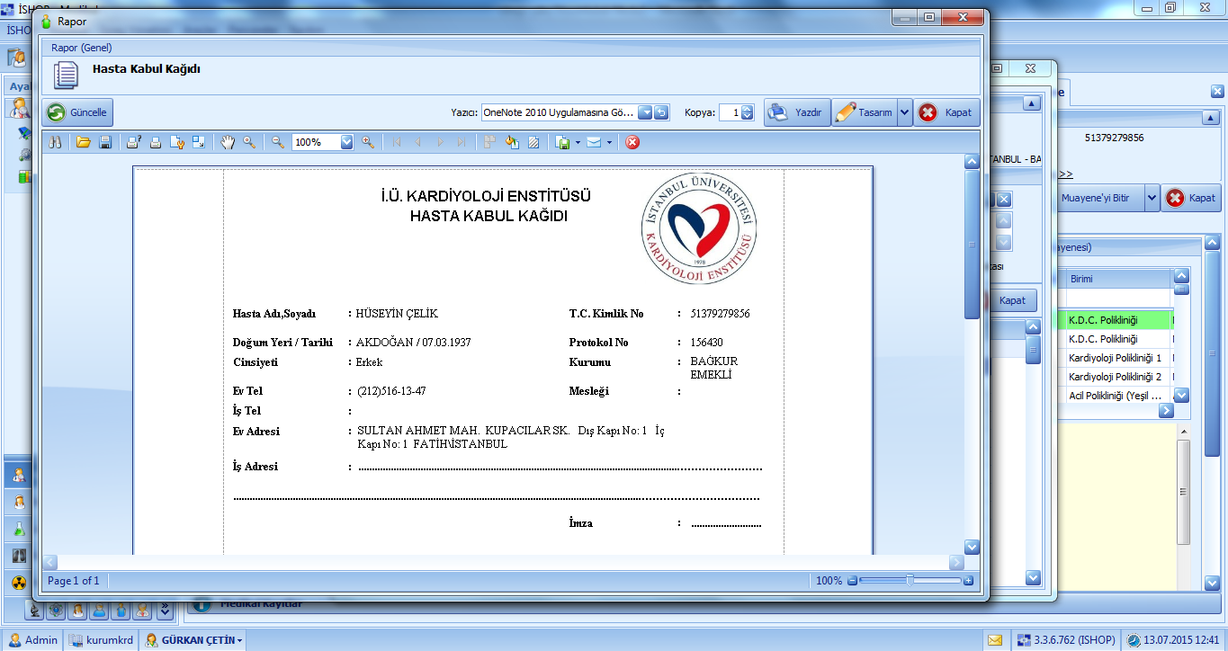1228x651 pixels.
Task: Select the Rapor (Genel) tab
Action: tap(81, 48)
